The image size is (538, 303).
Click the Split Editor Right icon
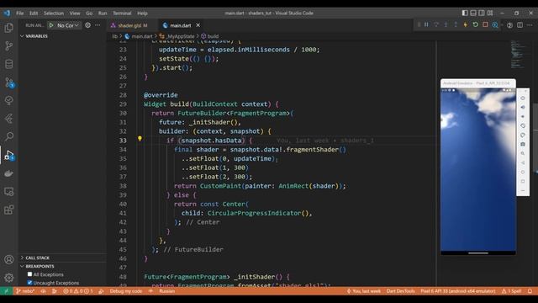[x=520, y=25]
